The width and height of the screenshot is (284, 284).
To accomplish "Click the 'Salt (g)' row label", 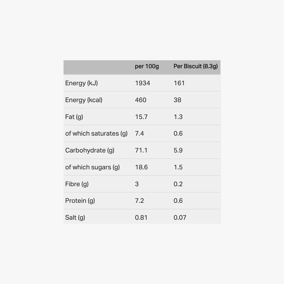I will [75, 218].
